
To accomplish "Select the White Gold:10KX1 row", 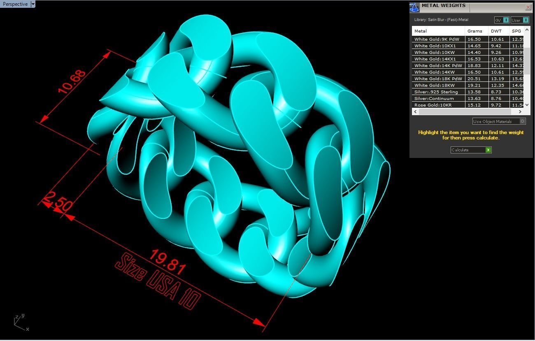I will 468,46.
